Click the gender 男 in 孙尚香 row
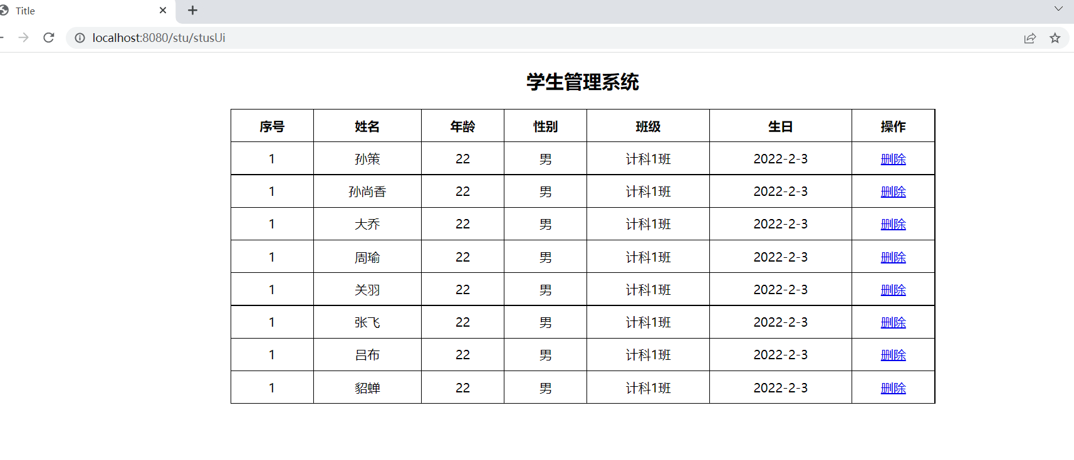The width and height of the screenshot is (1074, 460). click(x=545, y=192)
